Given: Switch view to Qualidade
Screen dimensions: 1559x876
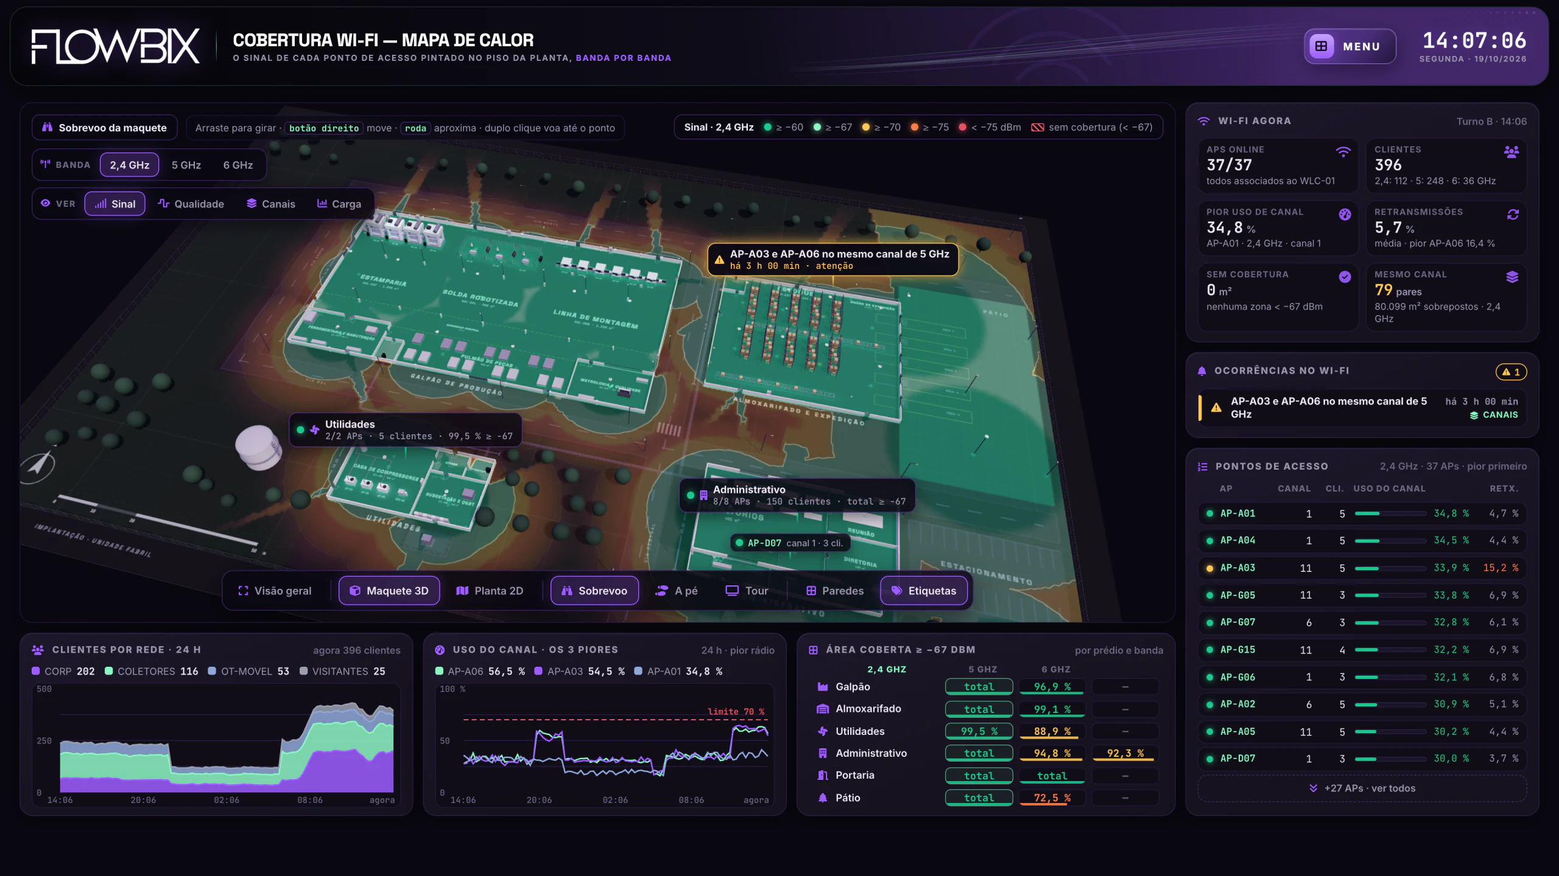Looking at the screenshot, I should 191,204.
